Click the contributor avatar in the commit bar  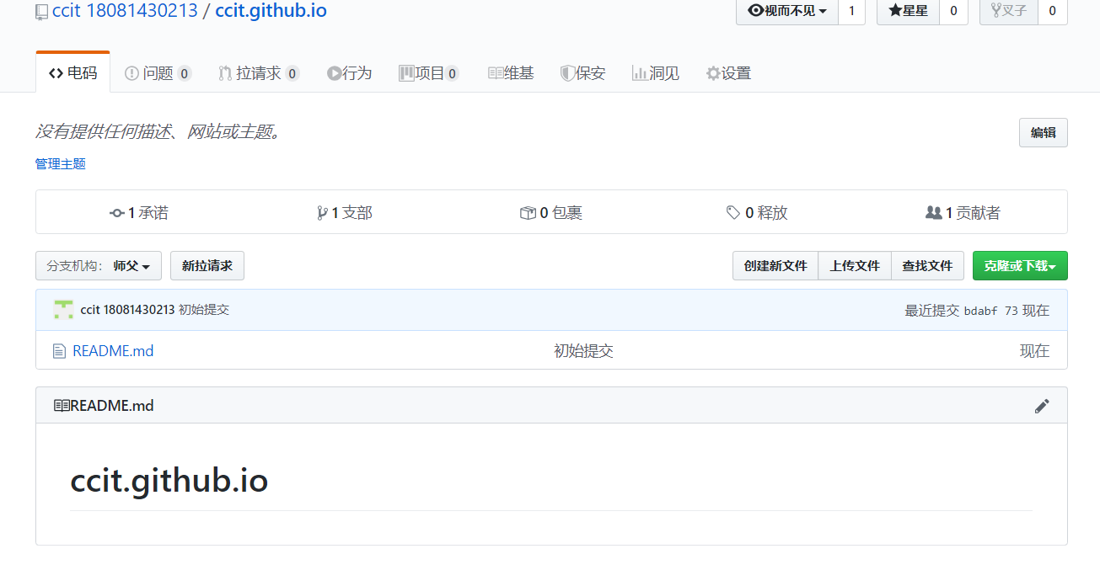(63, 309)
